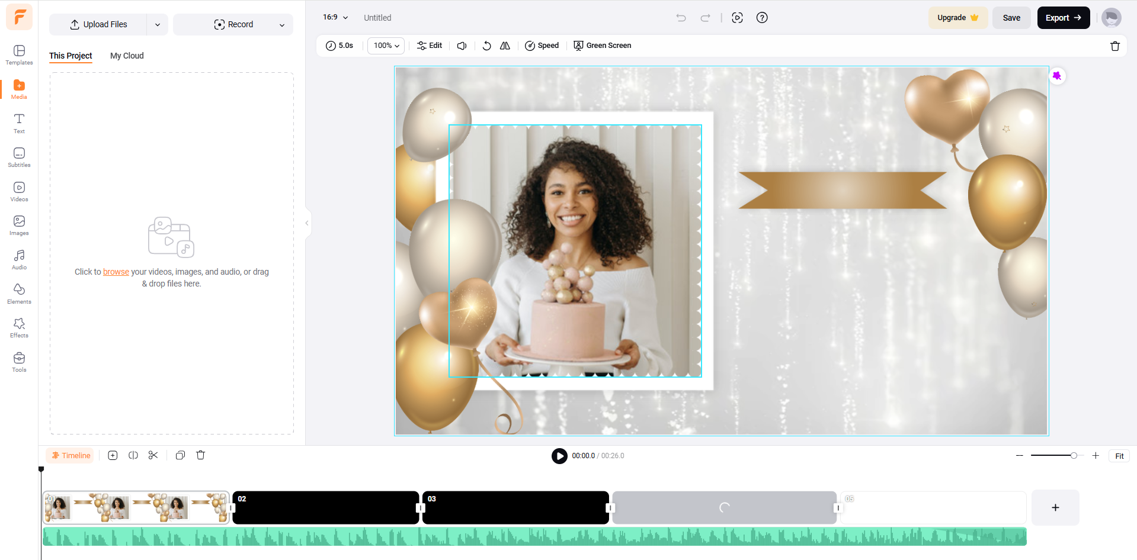Toggle the Timeline view
The width and height of the screenshot is (1137, 560).
tap(70, 455)
